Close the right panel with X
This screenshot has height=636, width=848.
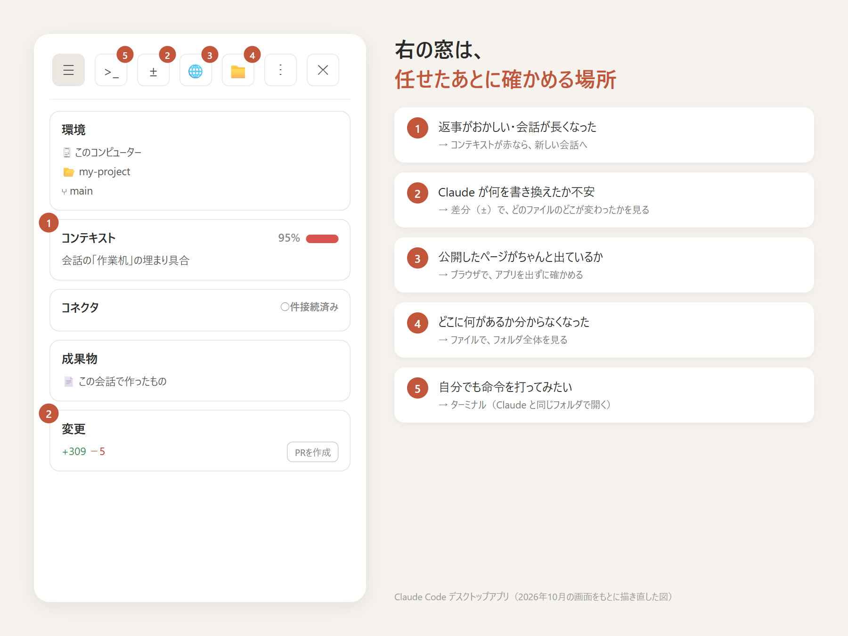pos(323,70)
